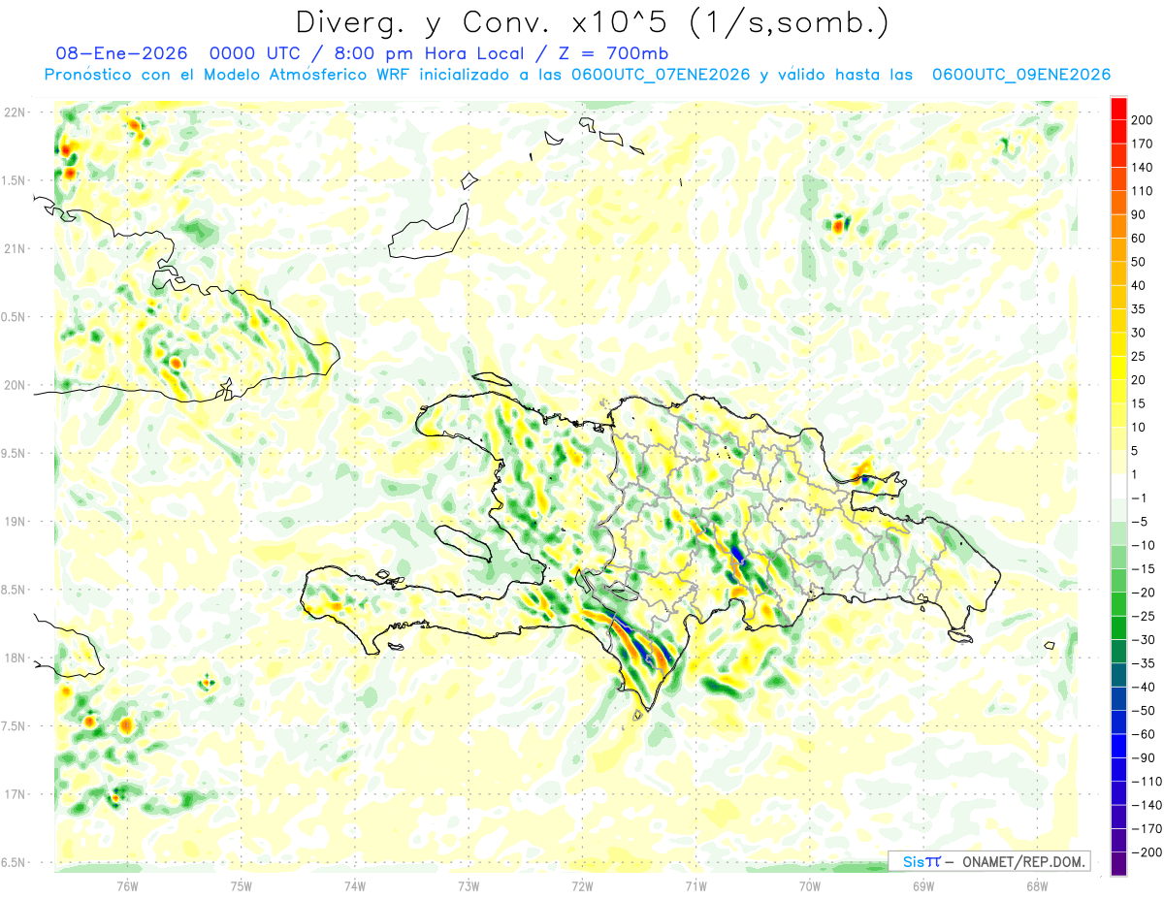Click the '74W' longitude label
Image resolution: width=1164 pixels, height=899 pixels.
355,886
